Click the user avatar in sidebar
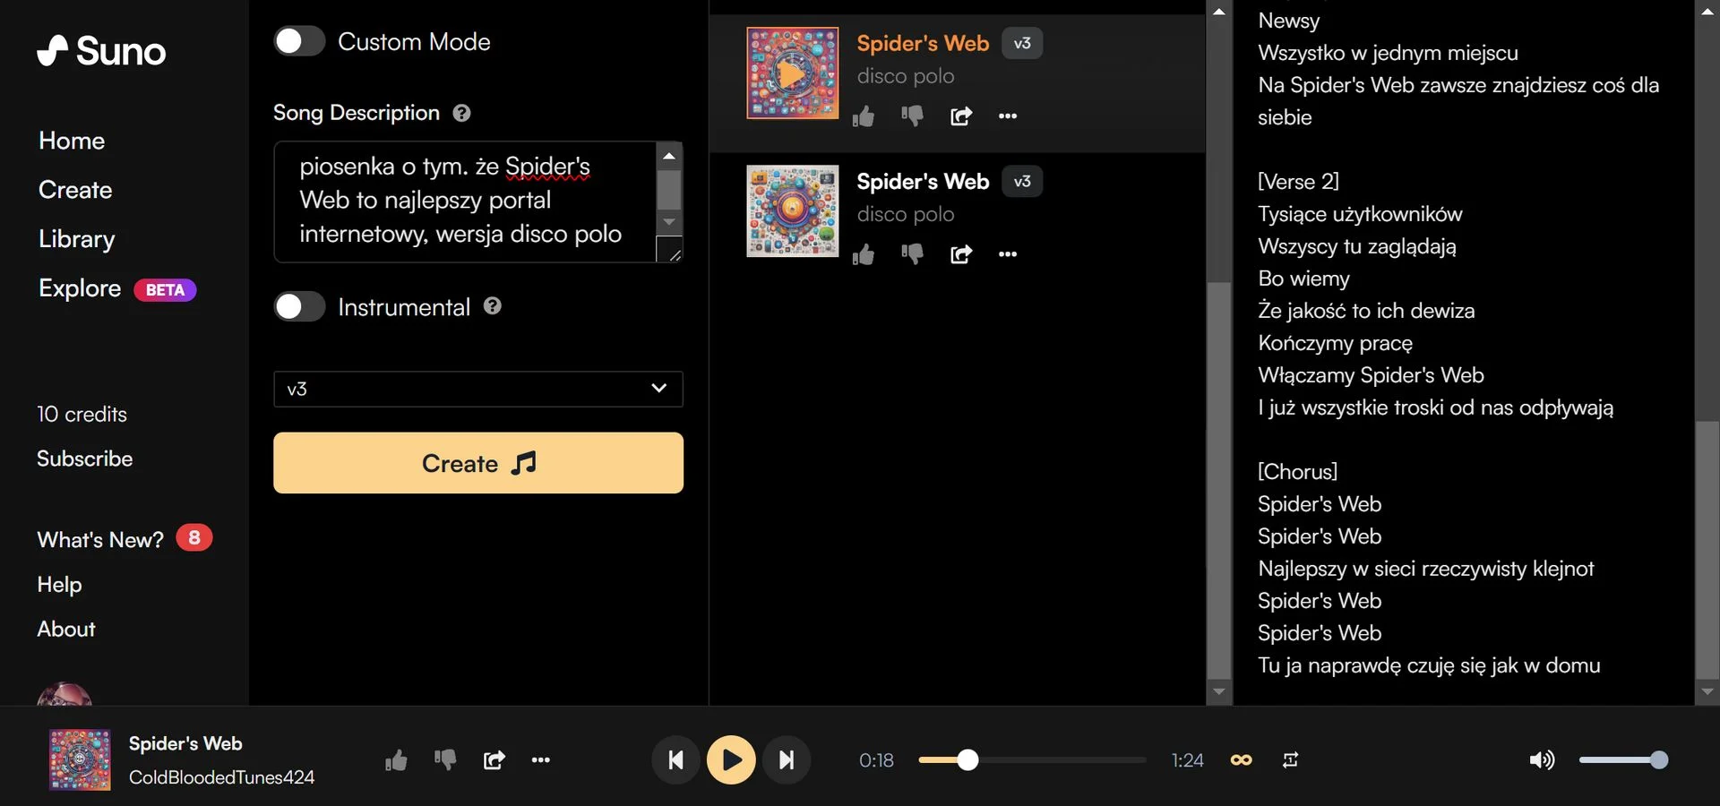Viewport: 1720px width, 806px height. [x=64, y=695]
